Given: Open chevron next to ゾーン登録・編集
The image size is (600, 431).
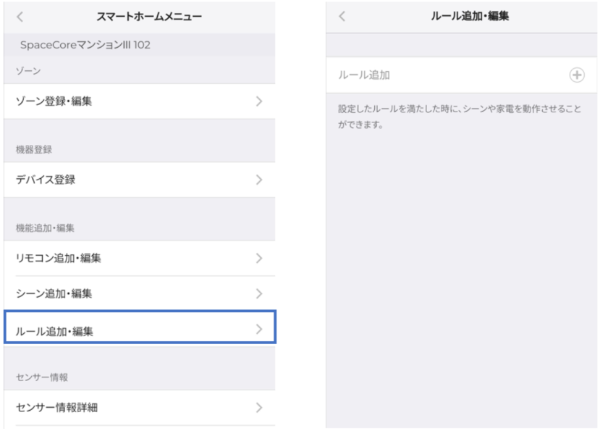Looking at the screenshot, I should (x=259, y=101).
